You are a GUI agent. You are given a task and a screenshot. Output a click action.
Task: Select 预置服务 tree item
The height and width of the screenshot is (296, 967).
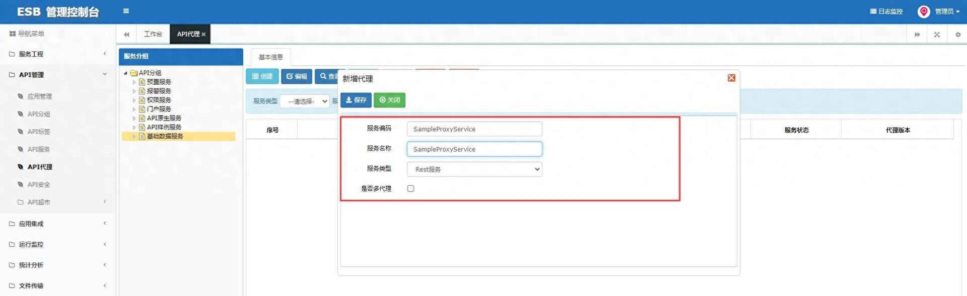click(x=159, y=82)
